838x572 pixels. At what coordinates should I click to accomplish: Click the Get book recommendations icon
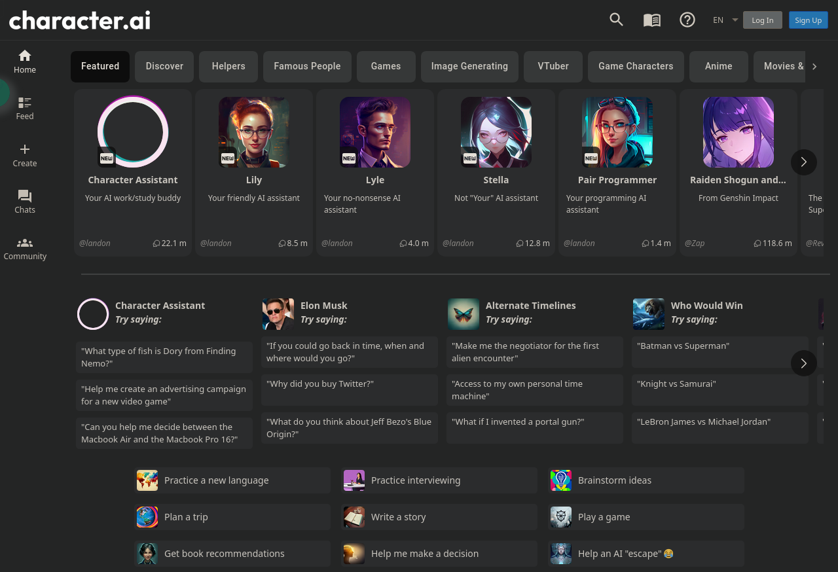coord(147,554)
